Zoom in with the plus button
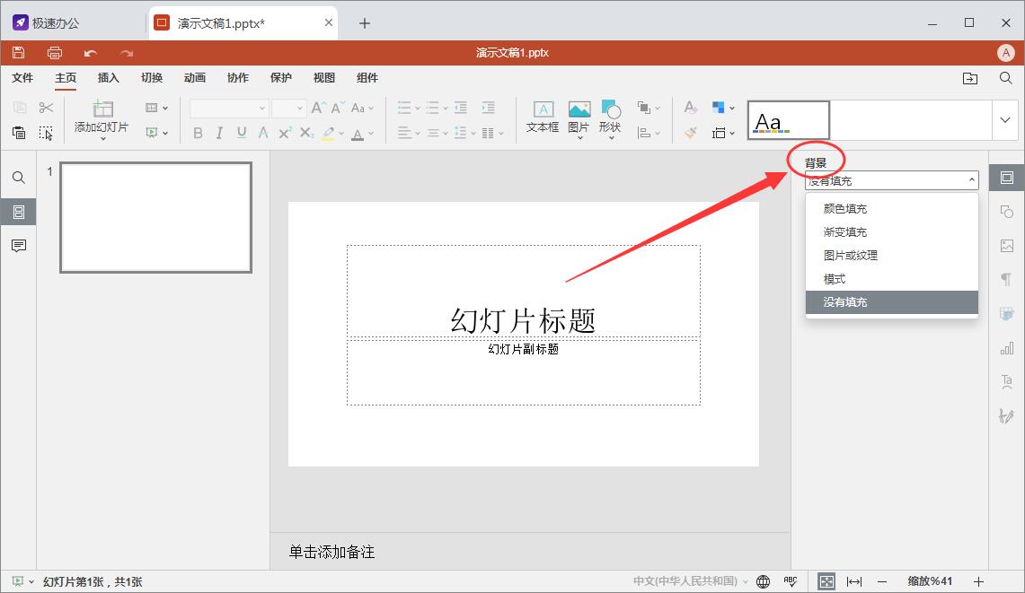Screen dimensions: 1025x593 (x=978, y=582)
